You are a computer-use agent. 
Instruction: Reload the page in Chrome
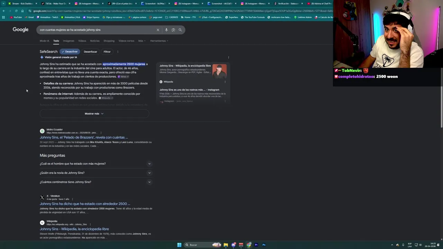coord(16,11)
